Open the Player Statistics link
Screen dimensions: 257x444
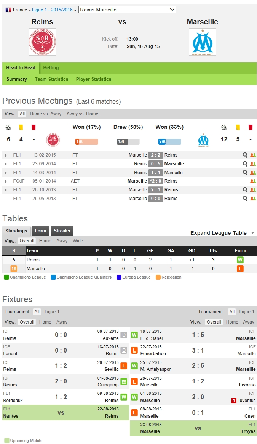94,79
